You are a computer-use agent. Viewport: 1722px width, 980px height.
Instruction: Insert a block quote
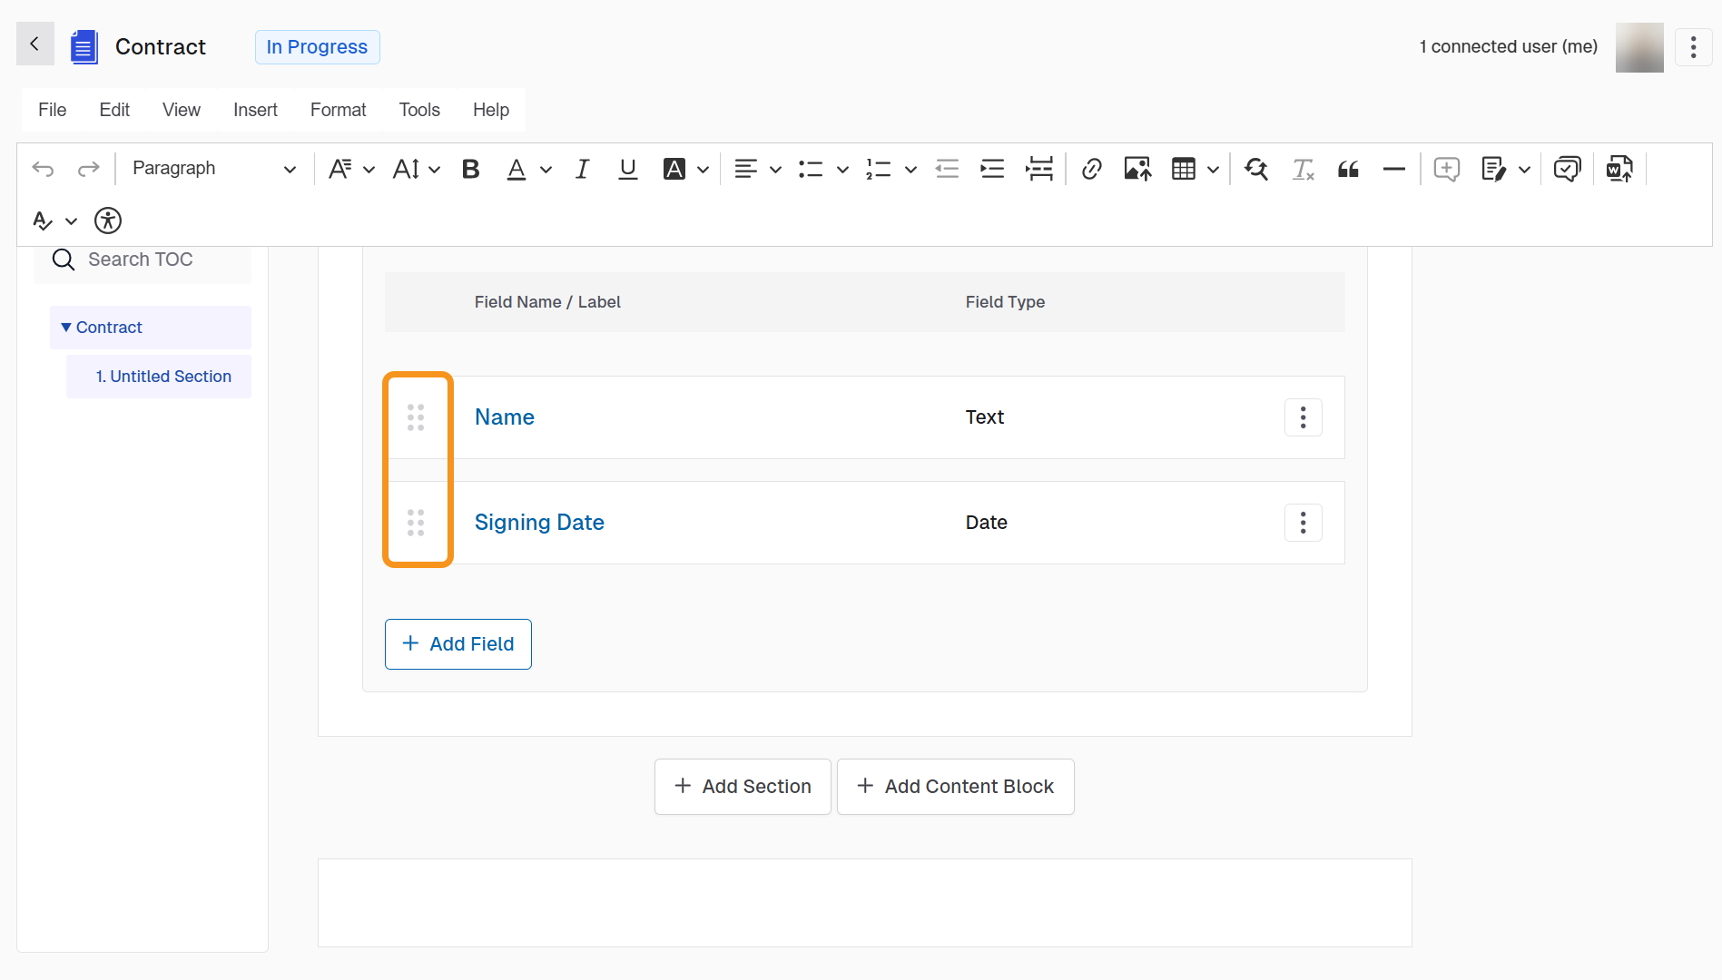pyautogui.click(x=1348, y=169)
